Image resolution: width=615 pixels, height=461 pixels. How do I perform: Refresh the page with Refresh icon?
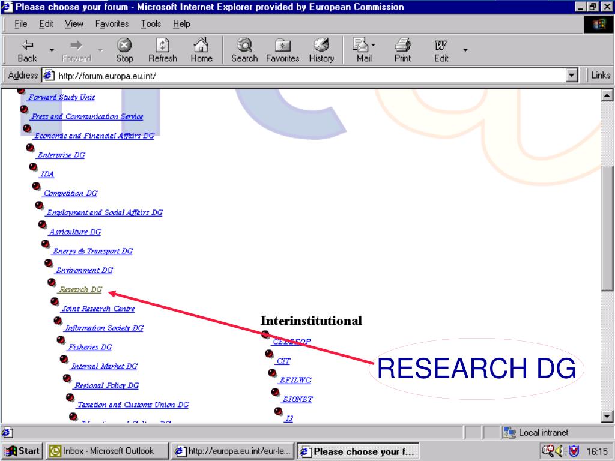point(163,50)
